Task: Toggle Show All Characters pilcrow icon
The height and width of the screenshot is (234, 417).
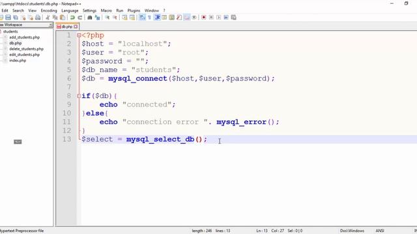Action: 149,18
